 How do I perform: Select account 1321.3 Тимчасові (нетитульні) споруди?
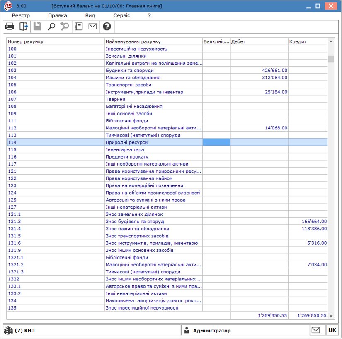167,272
